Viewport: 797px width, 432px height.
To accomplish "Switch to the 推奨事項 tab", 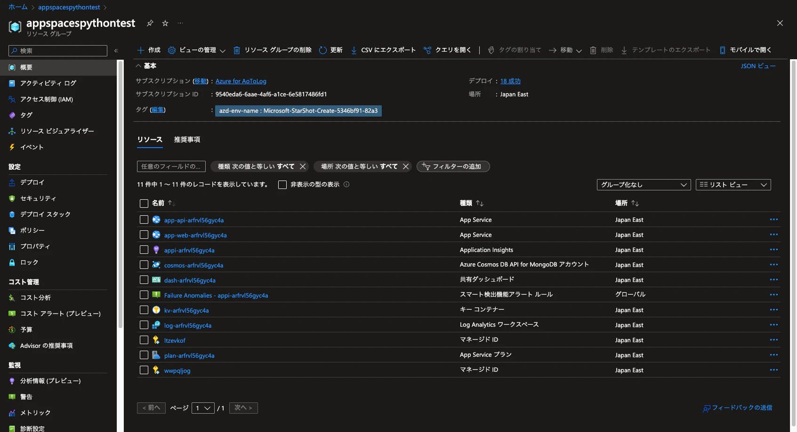I will click(x=187, y=140).
